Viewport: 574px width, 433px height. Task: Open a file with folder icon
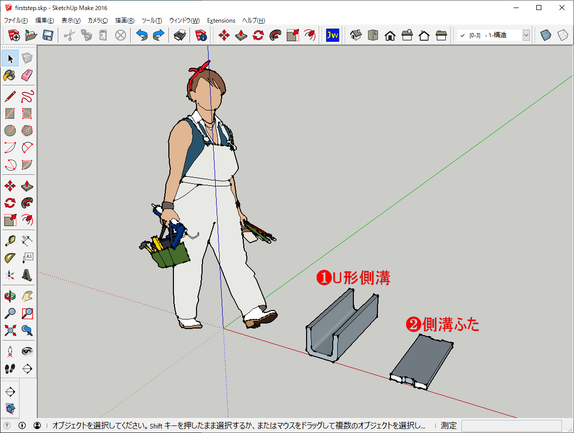[x=31, y=36]
